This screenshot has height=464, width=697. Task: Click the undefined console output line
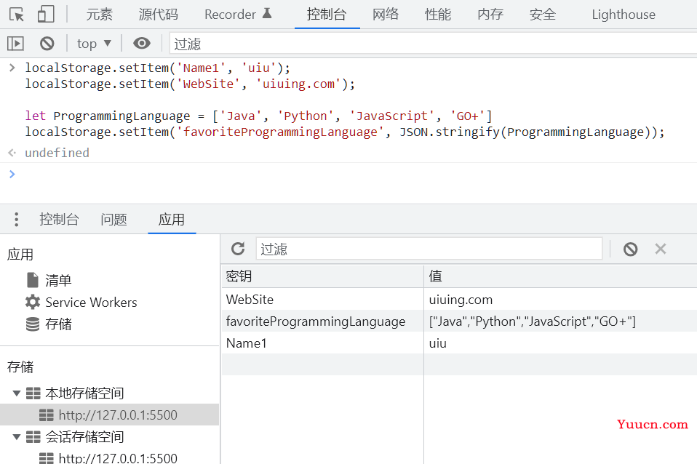click(57, 153)
